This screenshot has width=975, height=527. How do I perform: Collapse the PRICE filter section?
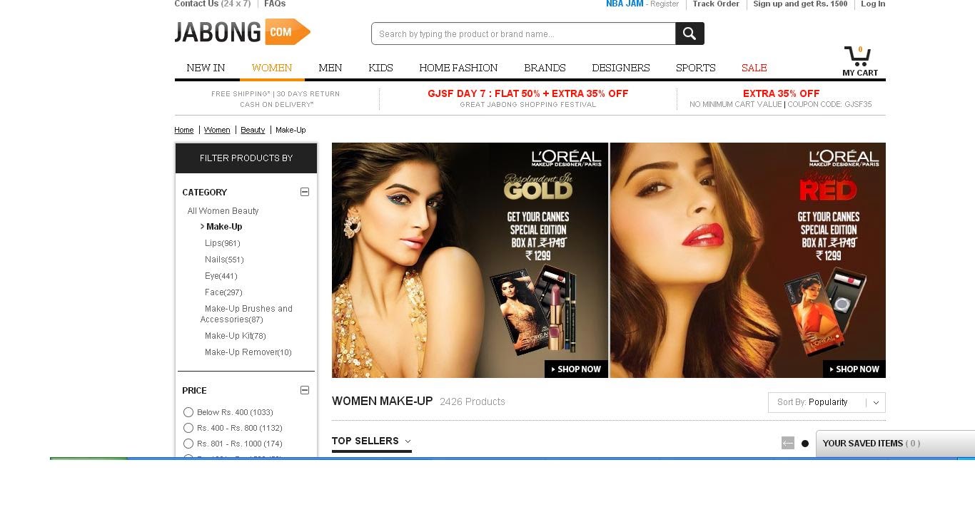(x=305, y=390)
